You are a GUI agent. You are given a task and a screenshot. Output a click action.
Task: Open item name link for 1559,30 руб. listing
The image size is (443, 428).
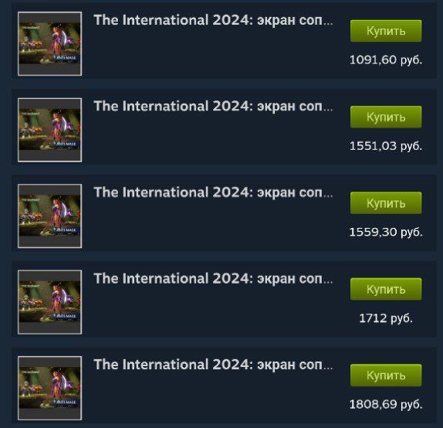213,192
